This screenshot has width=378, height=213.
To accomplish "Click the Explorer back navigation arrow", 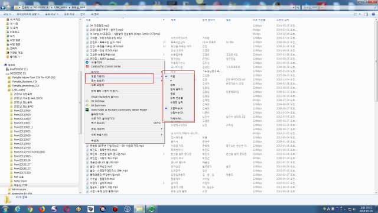I will click(3, 8).
